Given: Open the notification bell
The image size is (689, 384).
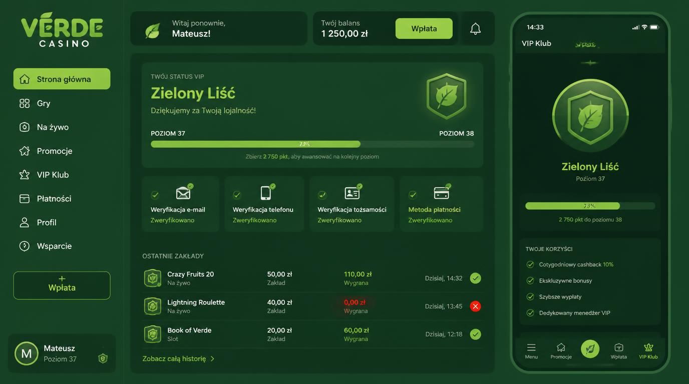Looking at the screenshot, I should pyautogui.click(x=475, y=28).
